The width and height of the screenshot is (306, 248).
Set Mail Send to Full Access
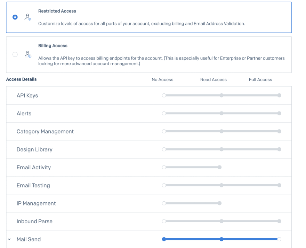pos(279,239)
